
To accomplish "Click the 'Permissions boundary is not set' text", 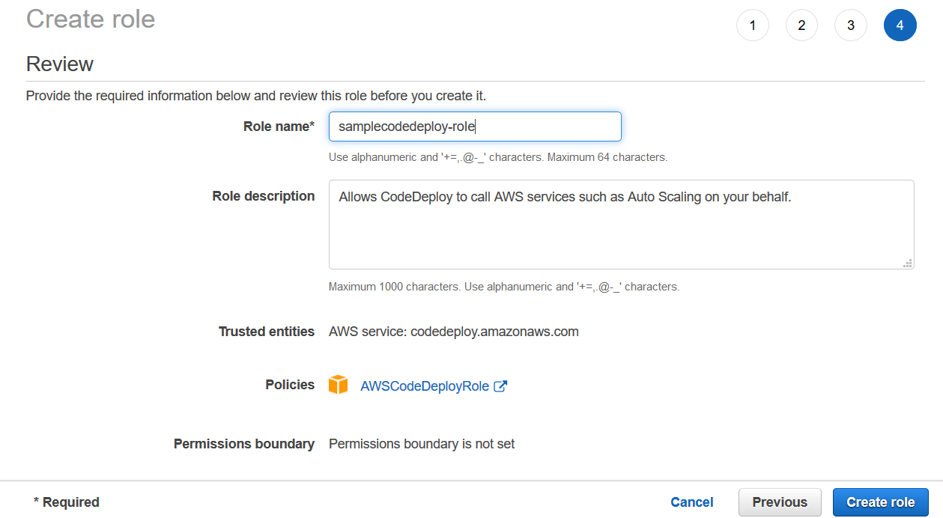I will pyautogui.click(x=422, y=444).
